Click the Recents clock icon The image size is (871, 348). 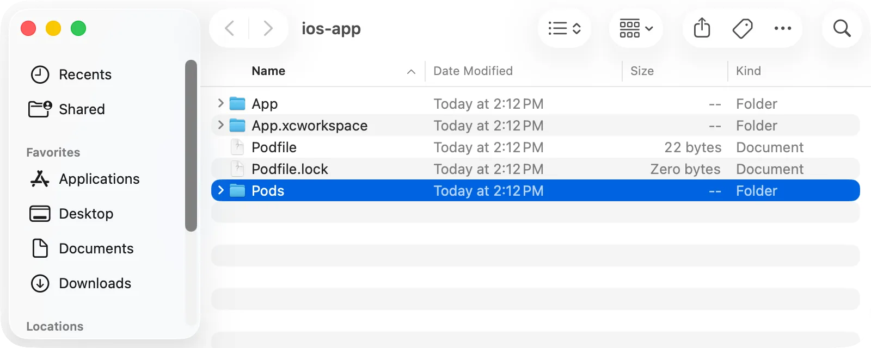(x=40, y=74)
